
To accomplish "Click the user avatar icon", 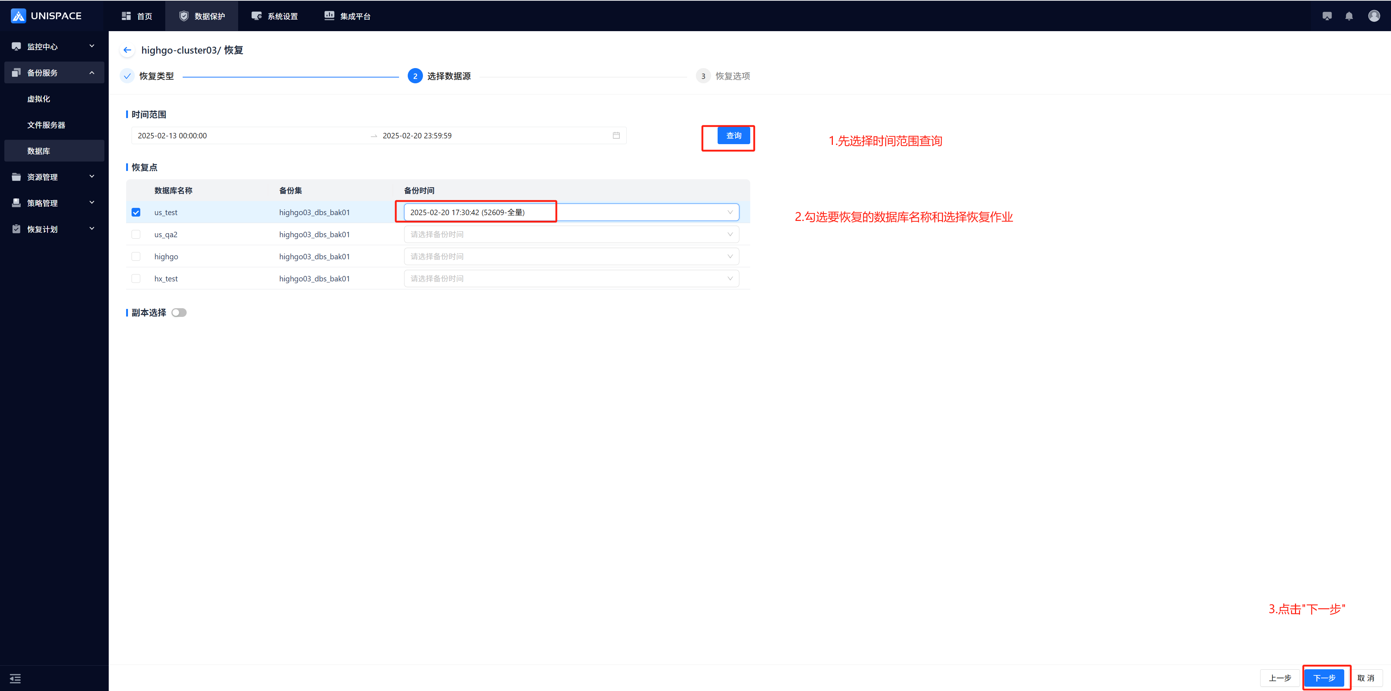I will pyautogui.click(x=1374, y=16).
